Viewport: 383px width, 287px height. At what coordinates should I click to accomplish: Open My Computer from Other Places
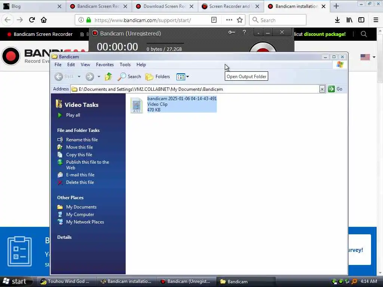[x=80, y=215]
